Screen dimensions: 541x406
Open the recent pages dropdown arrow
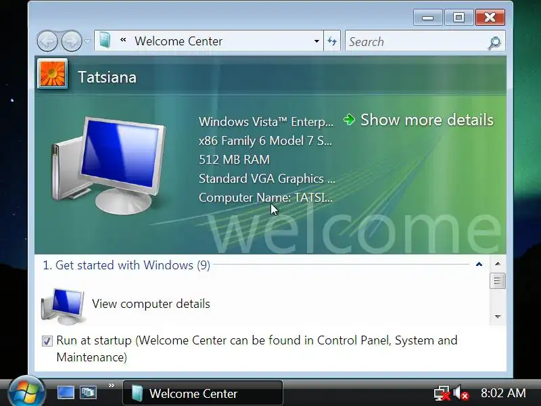click(88, 41)
